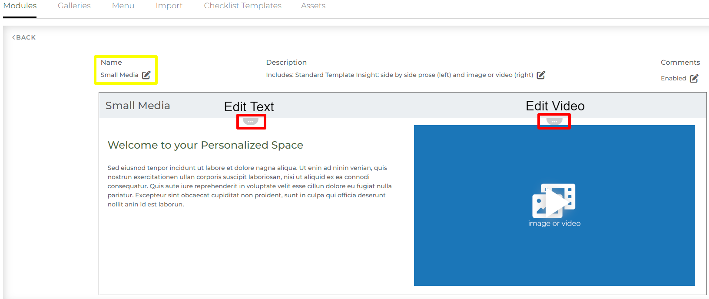709x299 pixels.
Task: Edit the Small Media name pencil icon
Action: click(146, 75)
